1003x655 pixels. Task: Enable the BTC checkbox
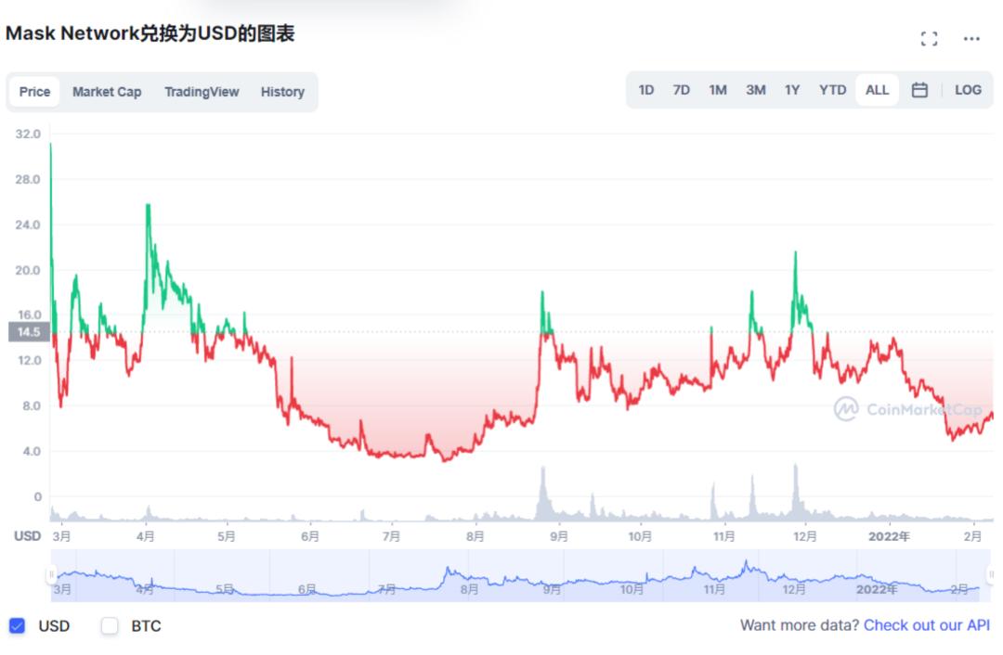pos(110,625)
